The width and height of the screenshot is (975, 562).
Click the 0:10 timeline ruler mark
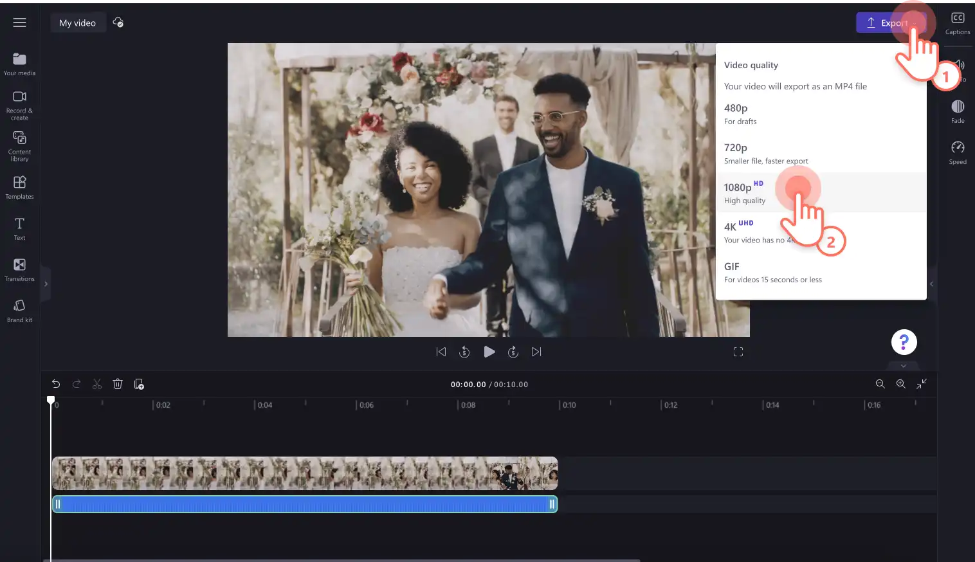coord(569,405)
